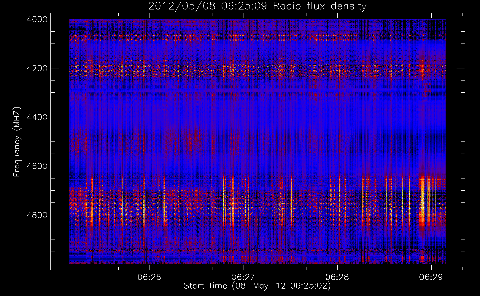Click the 4000 frequency axis label

37,19
